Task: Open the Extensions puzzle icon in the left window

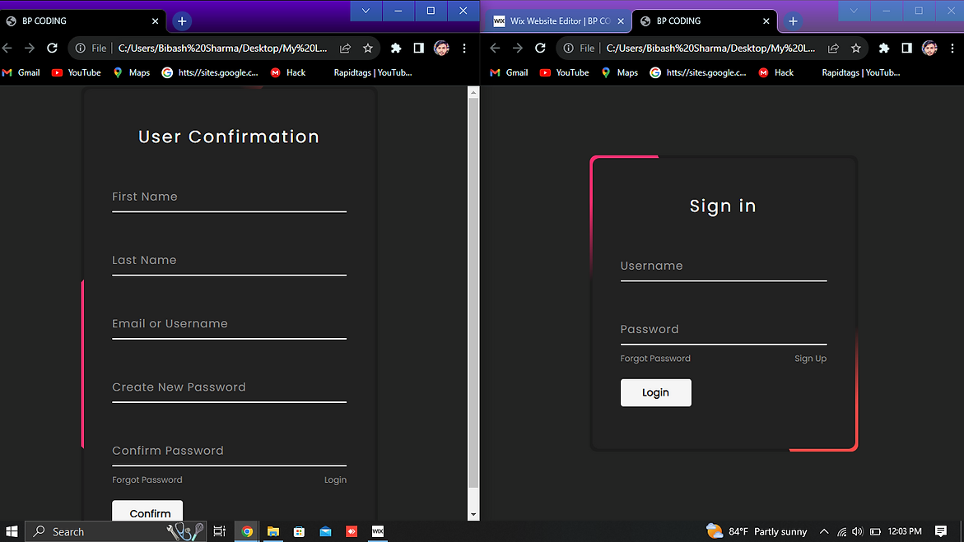Action: coord(396,49)
